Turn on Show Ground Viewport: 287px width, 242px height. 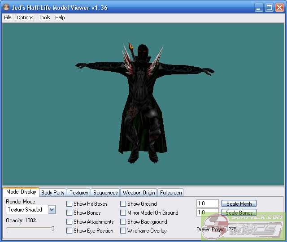(123, 204)
